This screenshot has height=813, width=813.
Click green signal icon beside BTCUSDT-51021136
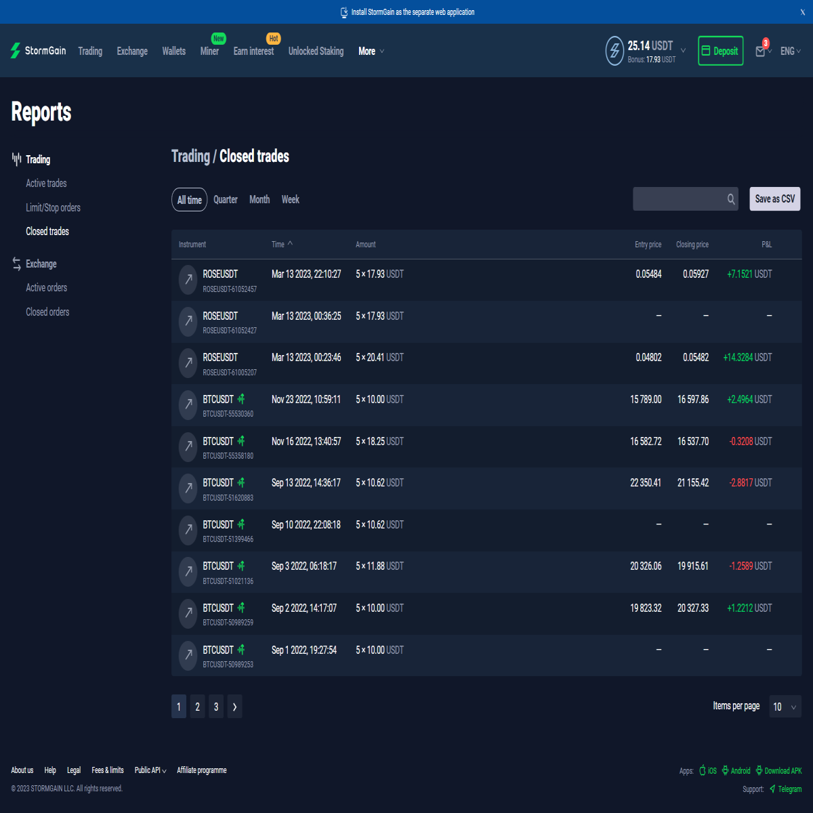[x=241, y=566]
